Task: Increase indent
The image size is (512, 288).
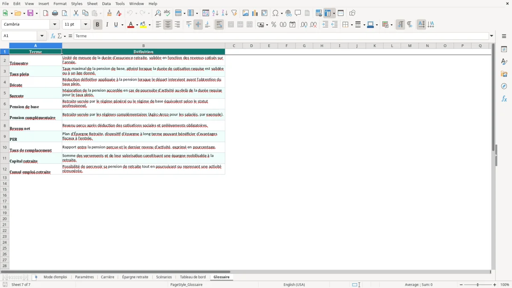Action: [x=325, y=25]
